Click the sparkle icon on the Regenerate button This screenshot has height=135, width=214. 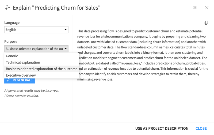[x=9, y=80]
